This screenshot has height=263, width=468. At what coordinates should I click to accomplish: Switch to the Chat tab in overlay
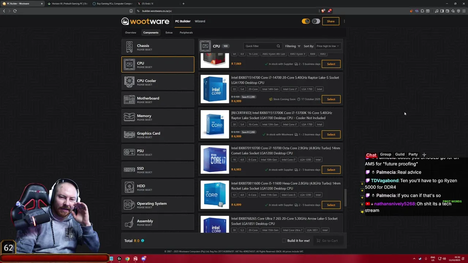coord(371,155)
